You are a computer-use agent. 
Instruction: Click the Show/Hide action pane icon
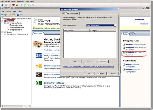[21, 15]
